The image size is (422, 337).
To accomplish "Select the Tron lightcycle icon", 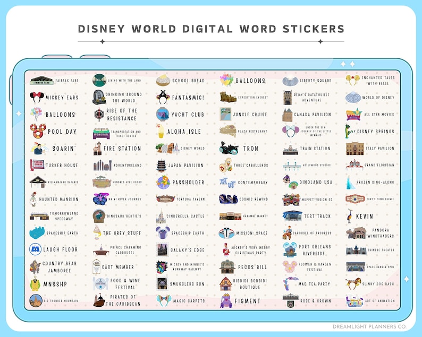I will pos(229,149).
